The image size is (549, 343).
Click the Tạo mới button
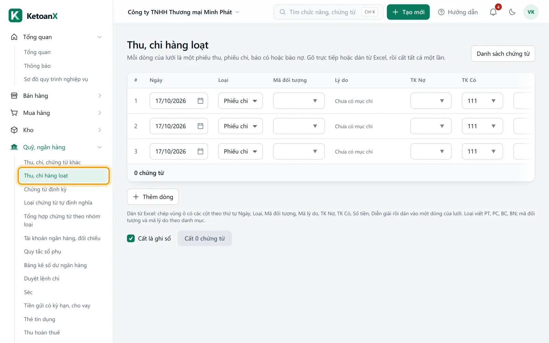(x=408, y=12)
